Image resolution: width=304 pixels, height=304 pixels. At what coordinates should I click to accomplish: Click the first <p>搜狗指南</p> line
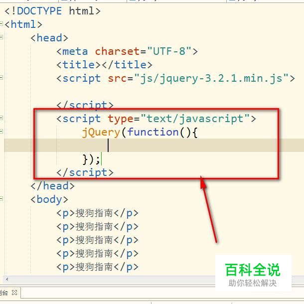(x=97, y=213)
